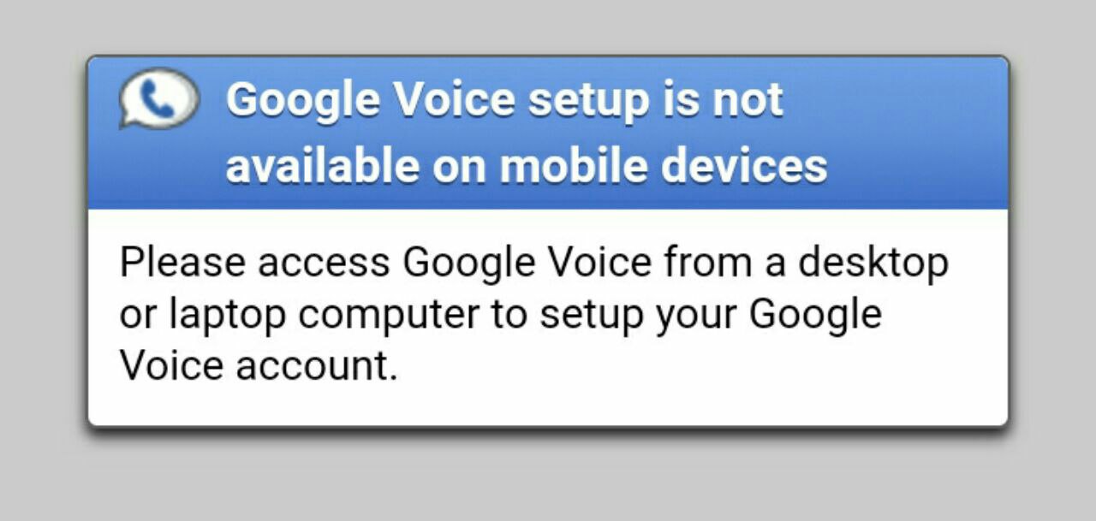This screenshot has height=521, width=1096.
Task: Click the Google Voice speech bubble icon
Action: click(159, 98)
